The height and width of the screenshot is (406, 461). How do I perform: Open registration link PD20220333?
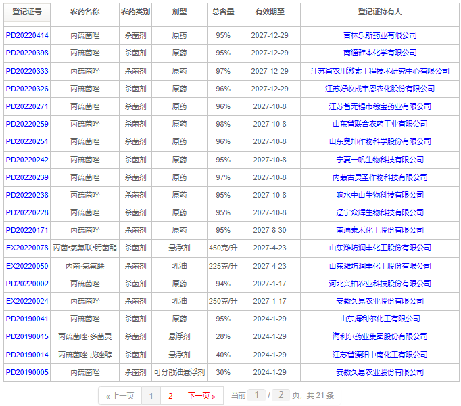click(x=27, y=71)
